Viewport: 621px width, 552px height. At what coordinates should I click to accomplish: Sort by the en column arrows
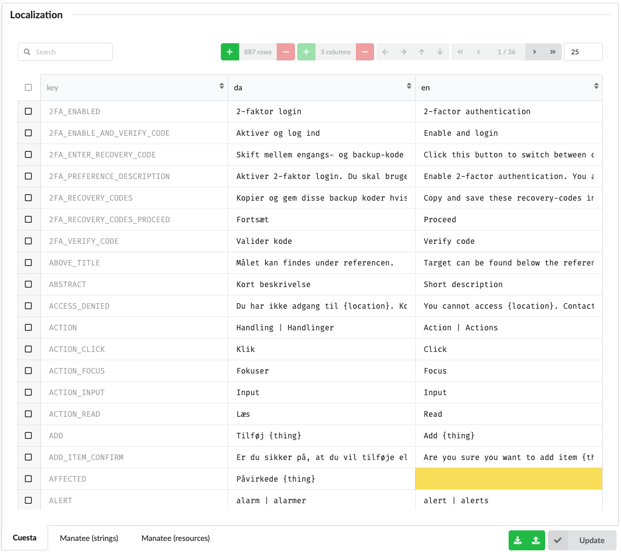pyautogui.click(x=596, y=86)
